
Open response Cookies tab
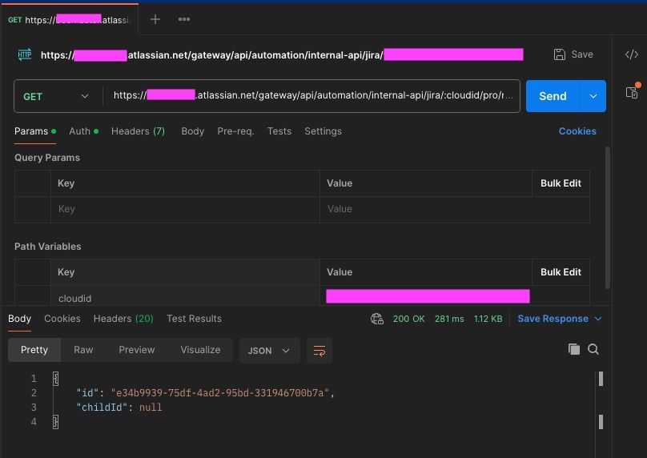click(x=62, y=319)
